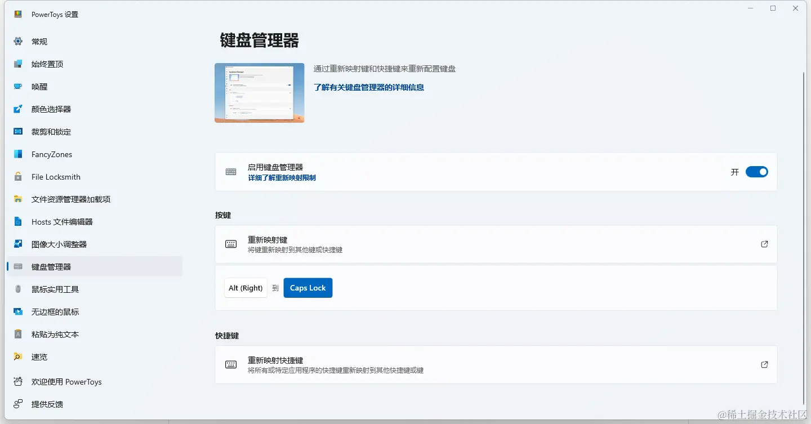Screen dimensions: 811x424
Task: Click the 键盘管理器 keyboard icon in sidebar
Action: [18, 267]
